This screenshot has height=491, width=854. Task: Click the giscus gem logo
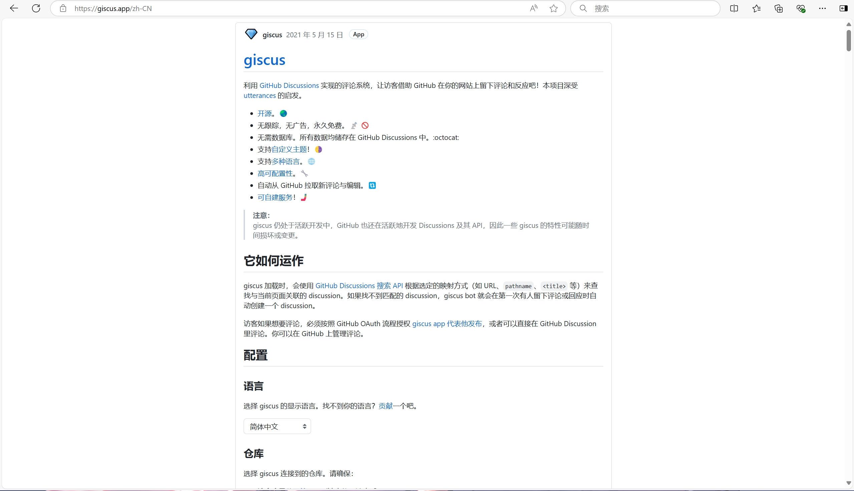coord(251,34)
